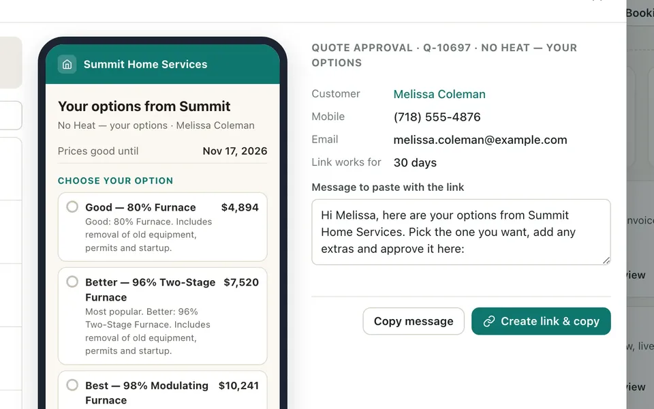Click the mobile number (718) 555-4876
Viewport: 654px width, 409px height.
[437, 117]
